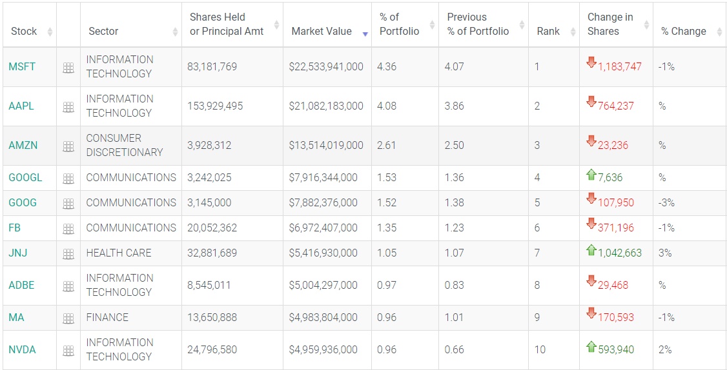Sort by the Rank column header

[x=549, y=31]
